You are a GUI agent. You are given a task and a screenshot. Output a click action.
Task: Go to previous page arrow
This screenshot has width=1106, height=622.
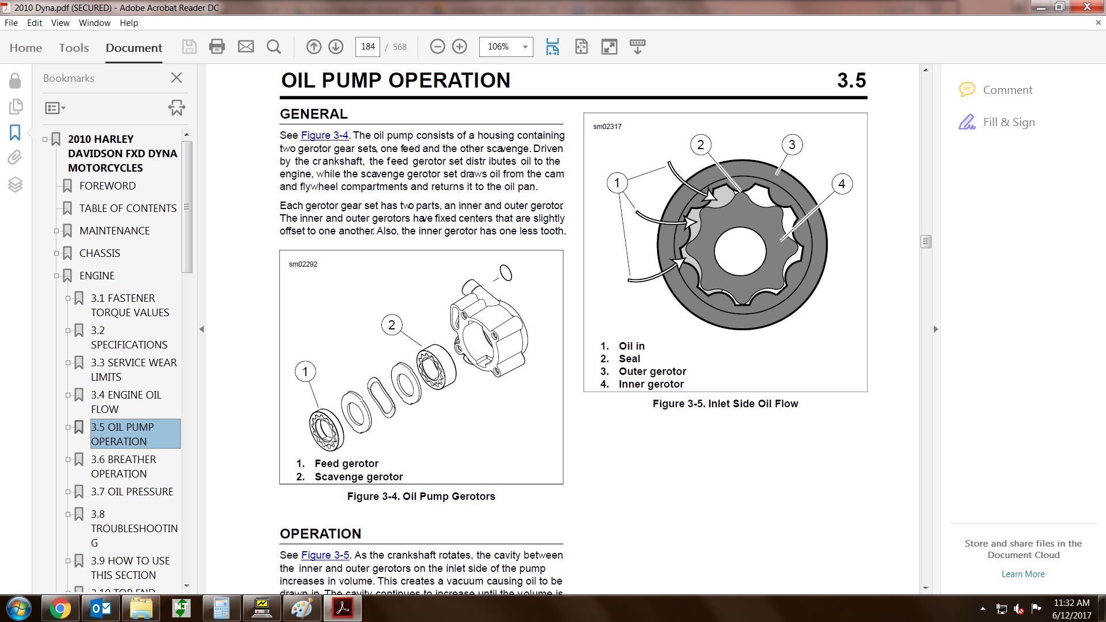(313, 47)
